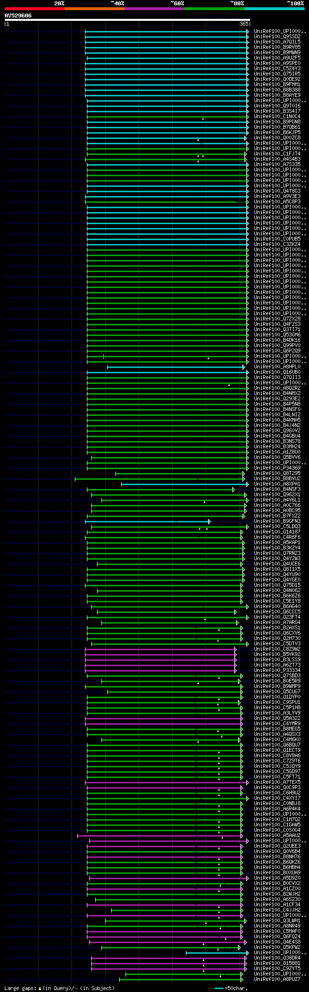Select hit label UniRef100_P34369

coord(277,468)
